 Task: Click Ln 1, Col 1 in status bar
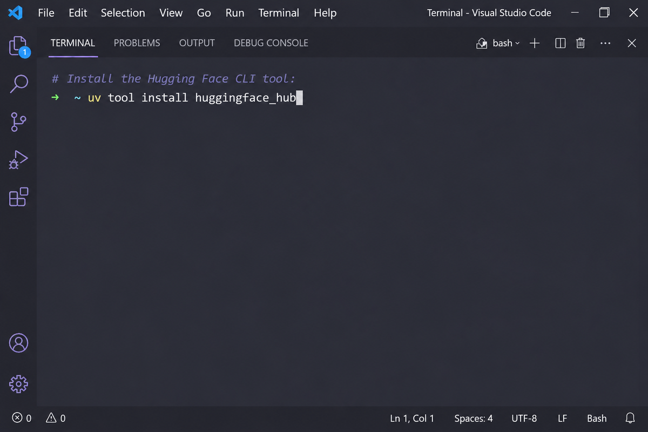[412, 418]
